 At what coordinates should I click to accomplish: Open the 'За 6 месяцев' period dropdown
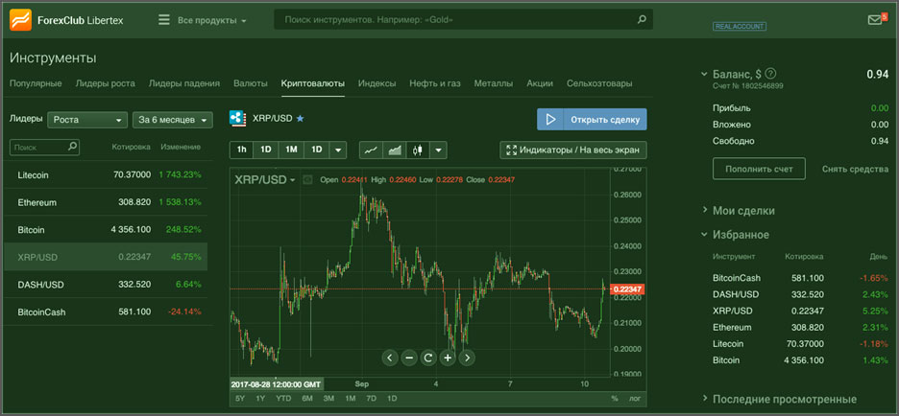pos(173,120)
